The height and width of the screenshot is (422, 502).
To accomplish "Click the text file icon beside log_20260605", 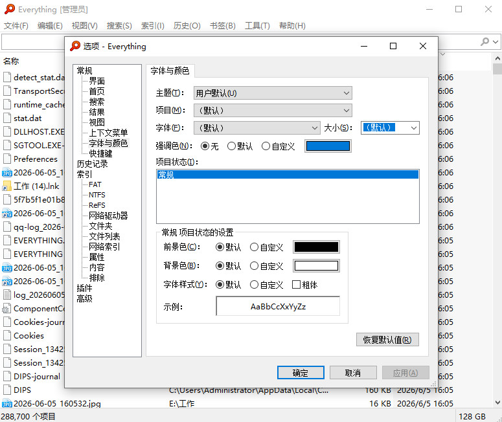I will click(x=6, y=295).
